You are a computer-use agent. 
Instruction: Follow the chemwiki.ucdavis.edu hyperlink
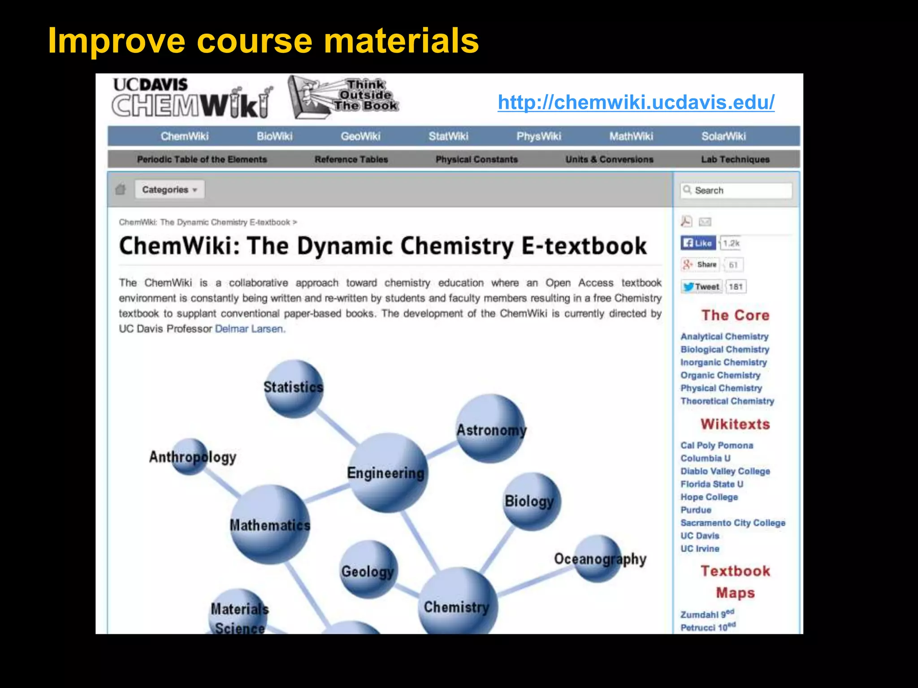(x=636, y=103)
